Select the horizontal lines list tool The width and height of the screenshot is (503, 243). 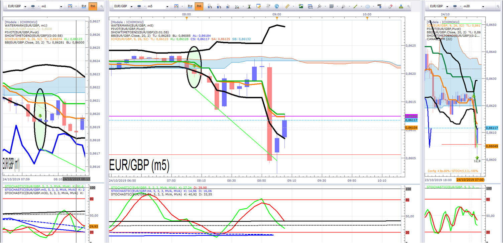(x=331, y=6)
